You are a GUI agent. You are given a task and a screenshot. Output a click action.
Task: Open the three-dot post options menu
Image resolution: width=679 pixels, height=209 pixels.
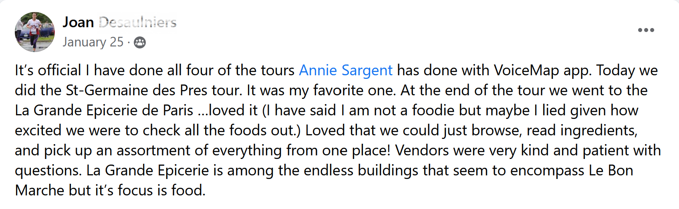coord(646,30)
